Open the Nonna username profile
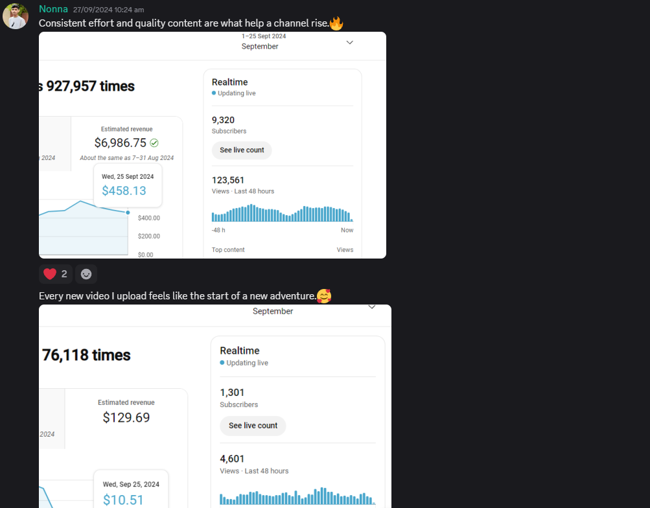 pos(53,9)
